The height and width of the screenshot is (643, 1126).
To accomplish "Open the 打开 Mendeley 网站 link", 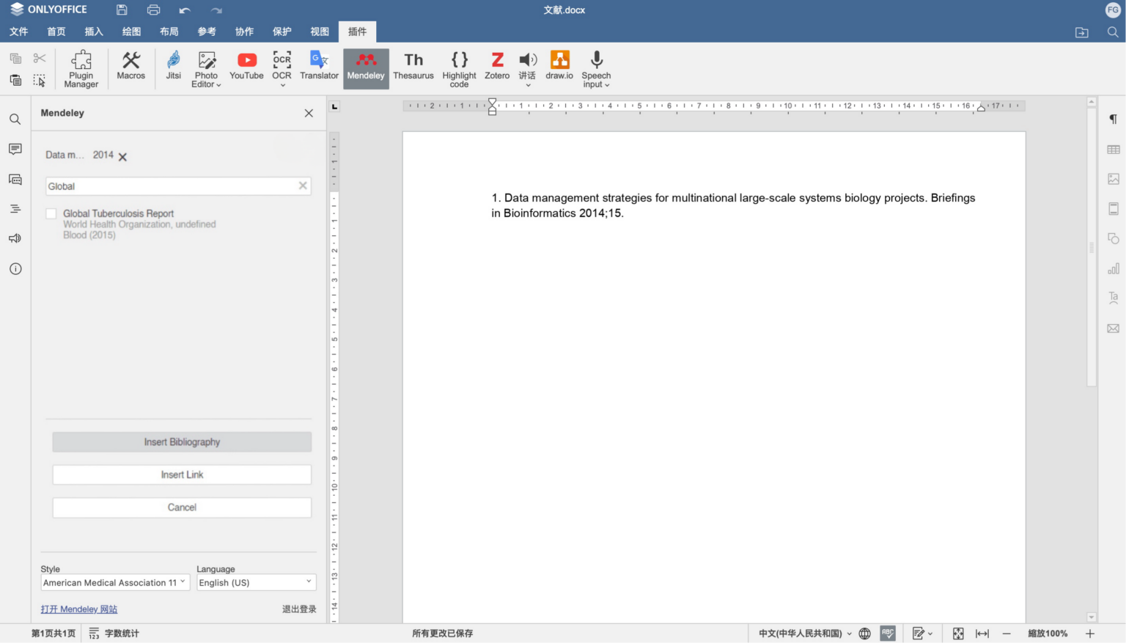I will [79, 609].
